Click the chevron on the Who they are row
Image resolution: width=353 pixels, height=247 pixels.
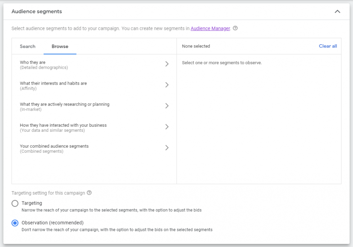tap(167, 64)
